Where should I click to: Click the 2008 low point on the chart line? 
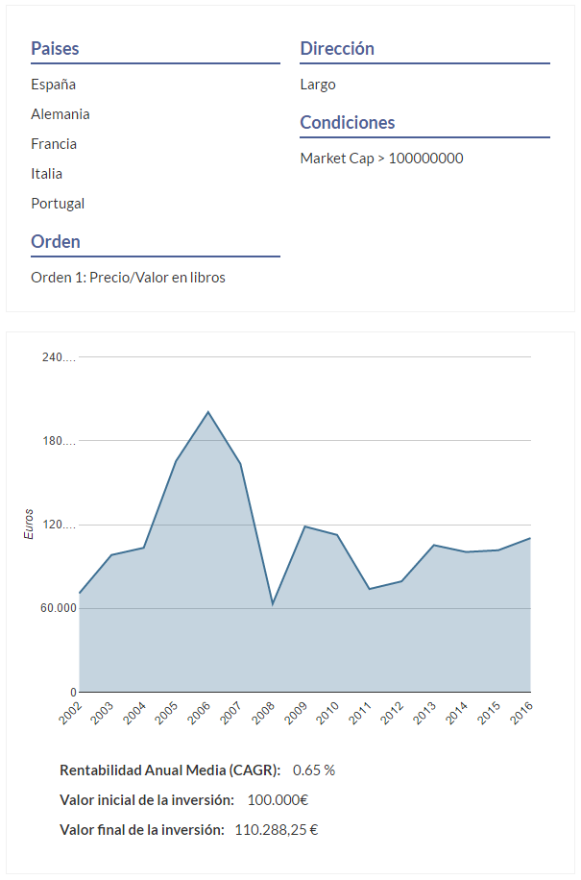point(273,604)
